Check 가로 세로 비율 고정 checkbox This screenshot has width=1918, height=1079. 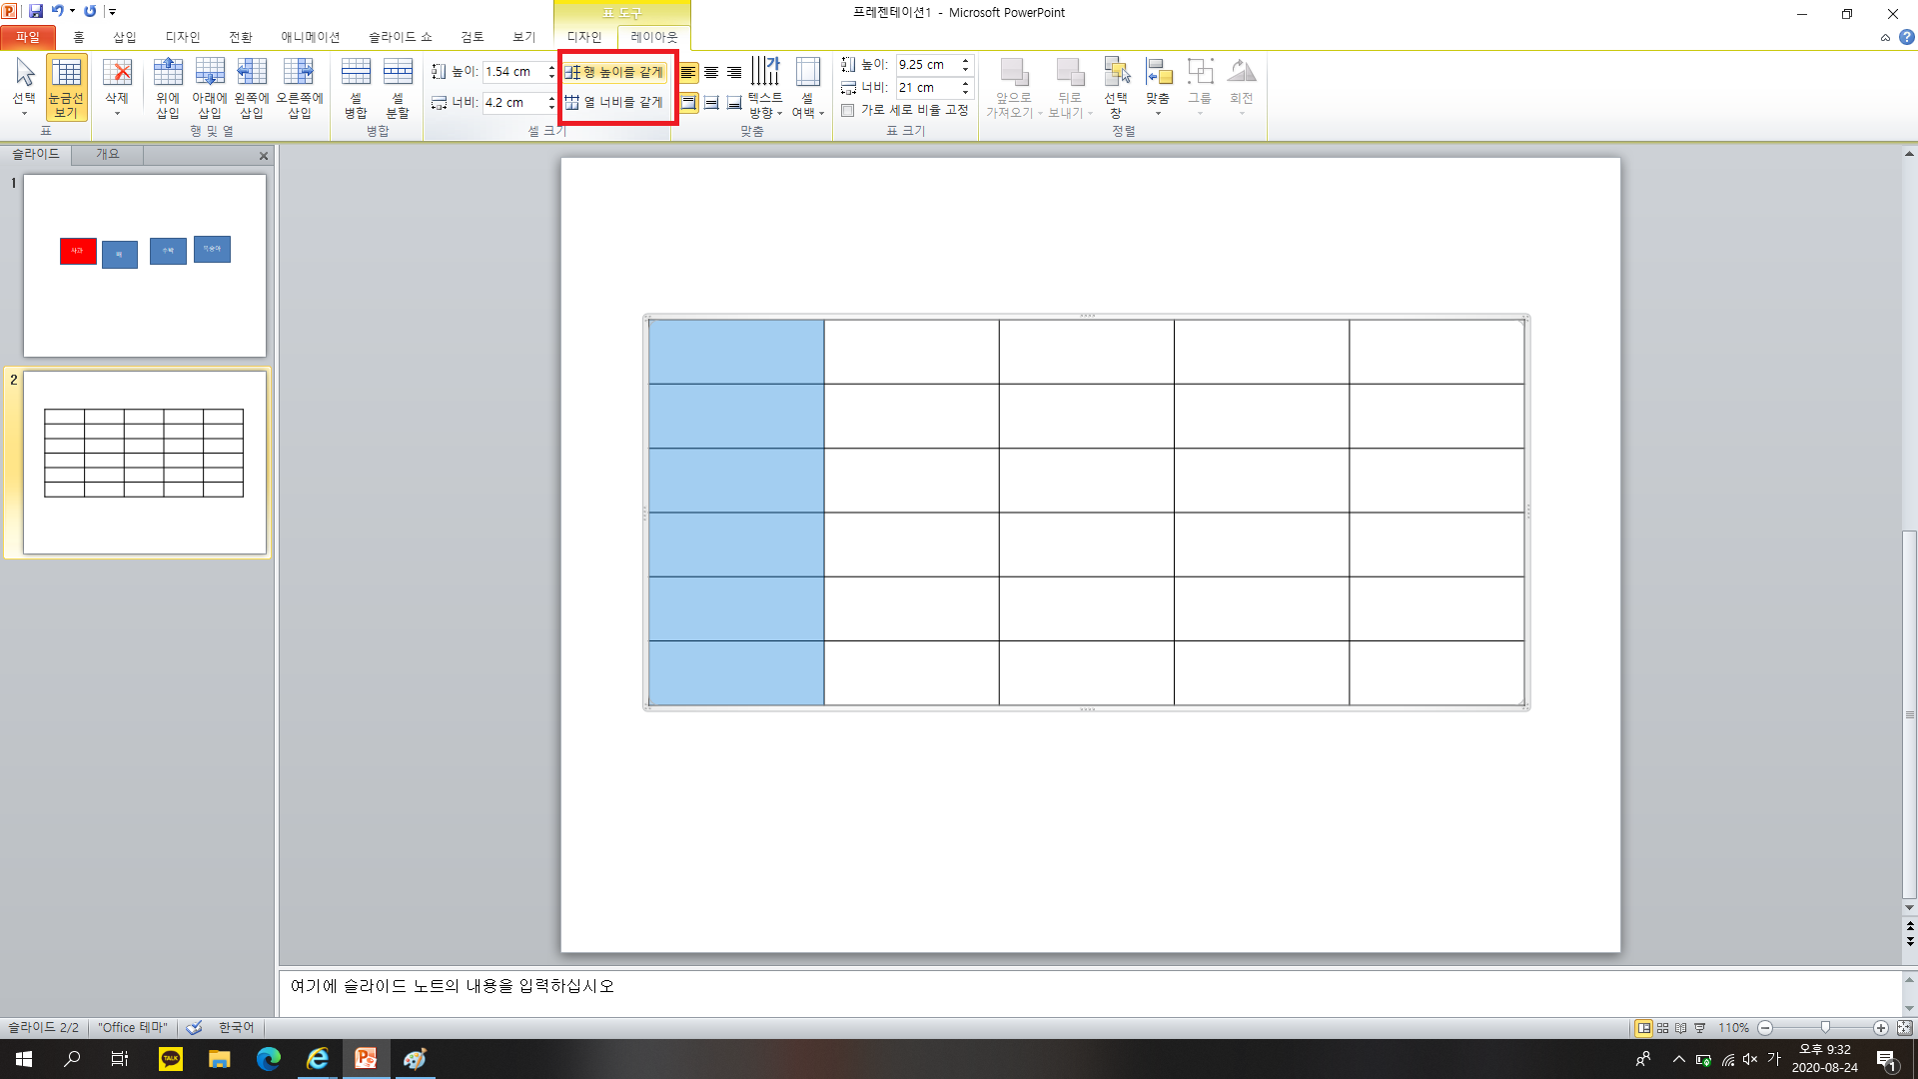coord(848,110)
